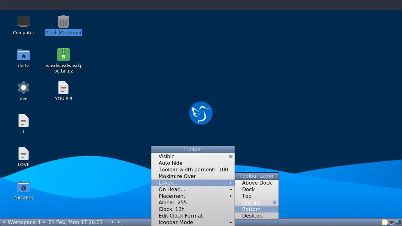Open the clipboard notes tray icon
402x226 pixels.
385,222
